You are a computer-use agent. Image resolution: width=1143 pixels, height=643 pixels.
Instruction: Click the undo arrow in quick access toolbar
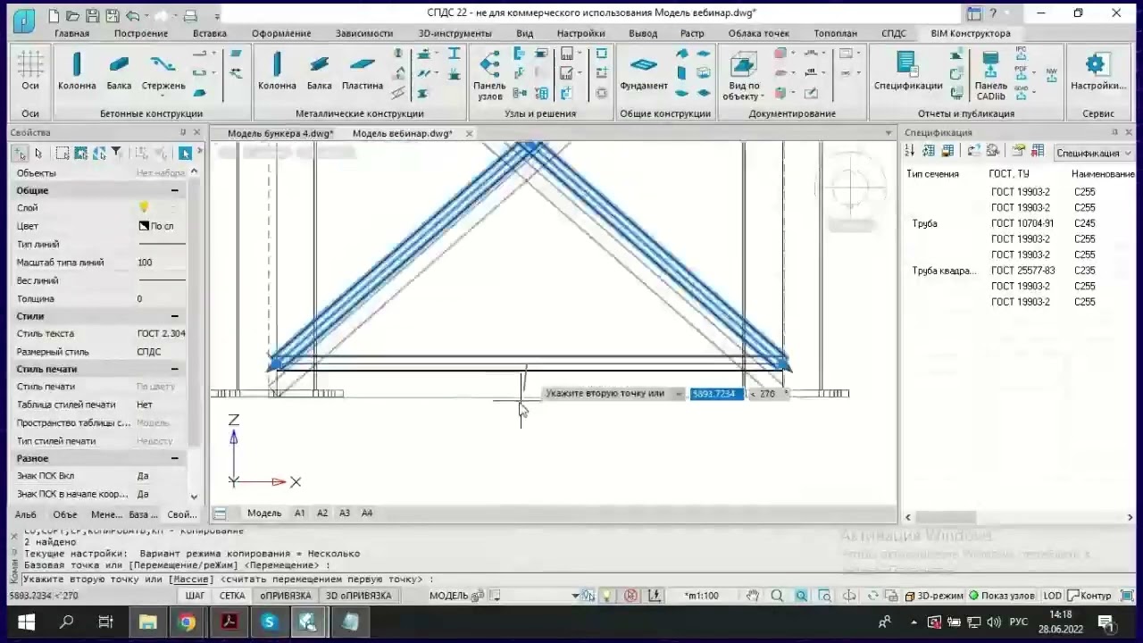coord(132,15)
